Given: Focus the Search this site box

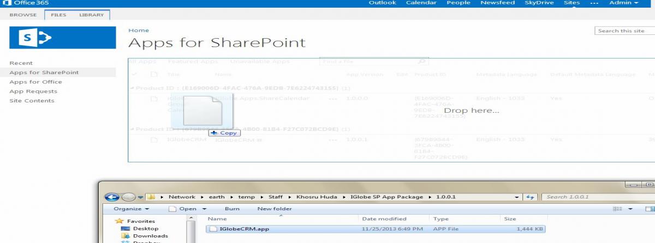Looking at the screenshot, I should click(x=624, y=31).
